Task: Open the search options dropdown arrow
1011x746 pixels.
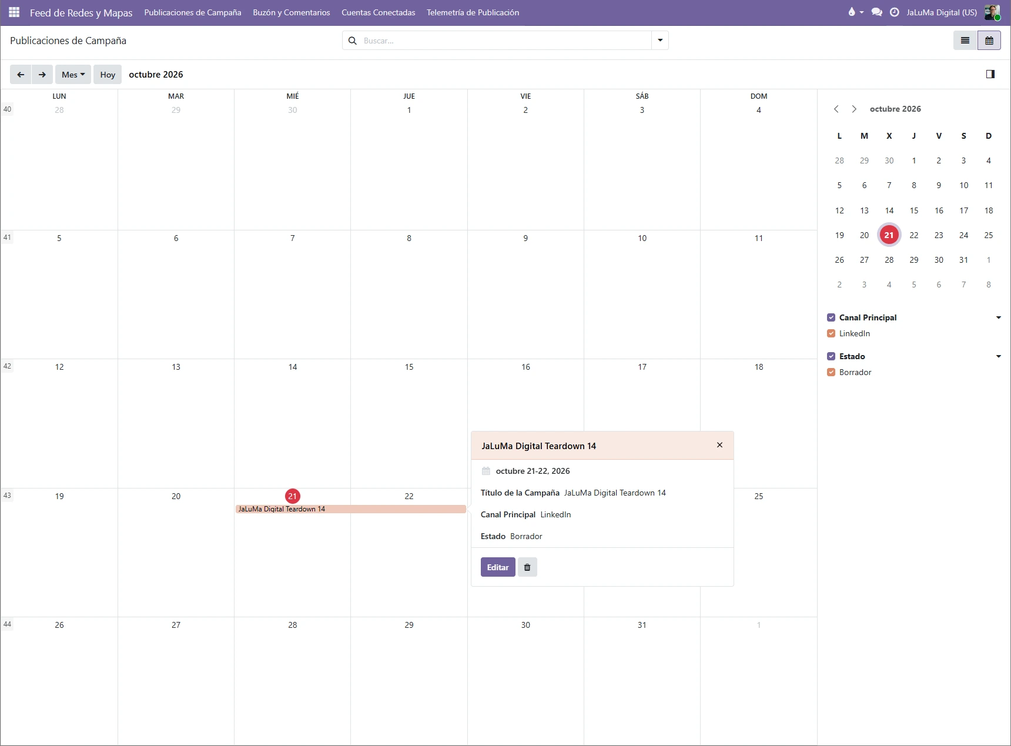Action: coord(660,41)
